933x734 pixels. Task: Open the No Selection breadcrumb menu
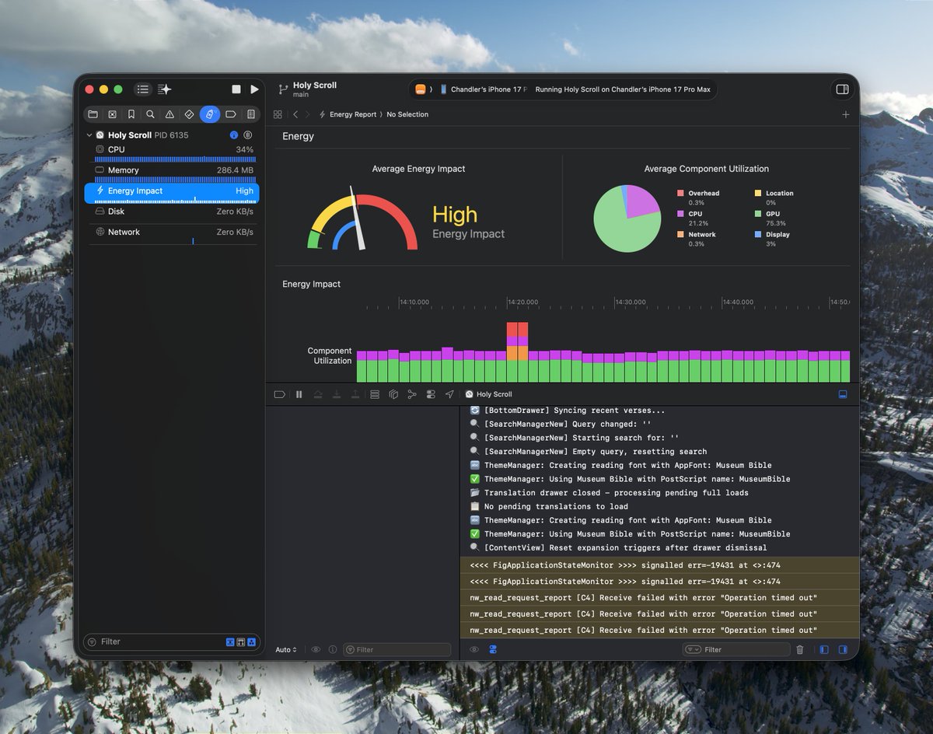[x=407, y=114]
